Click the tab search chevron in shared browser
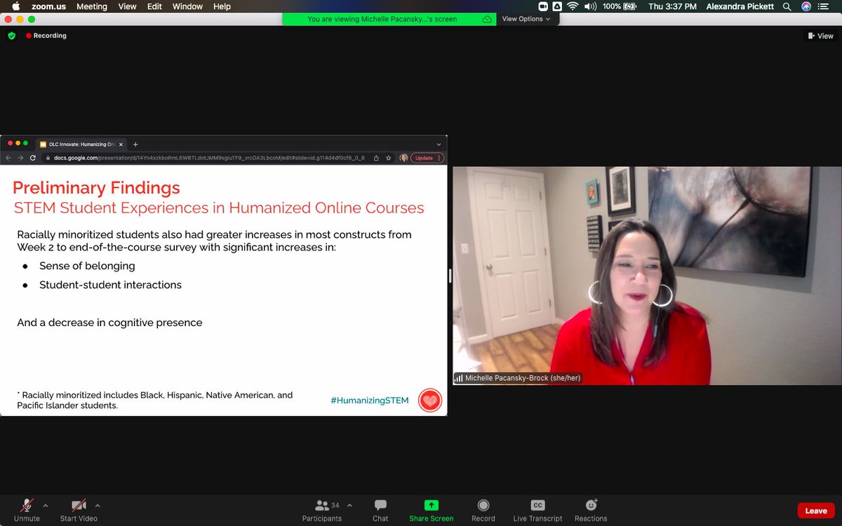This screenshot has height=526, width=842. 439,144
